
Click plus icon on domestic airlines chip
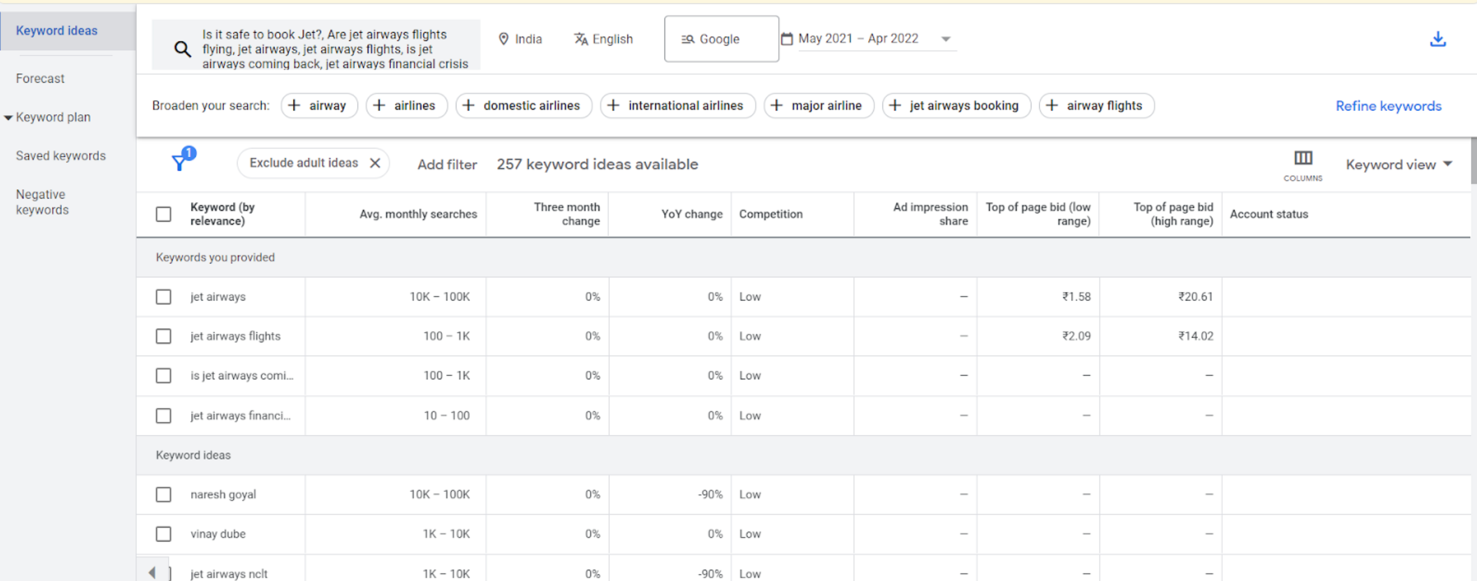click(468, 105)
